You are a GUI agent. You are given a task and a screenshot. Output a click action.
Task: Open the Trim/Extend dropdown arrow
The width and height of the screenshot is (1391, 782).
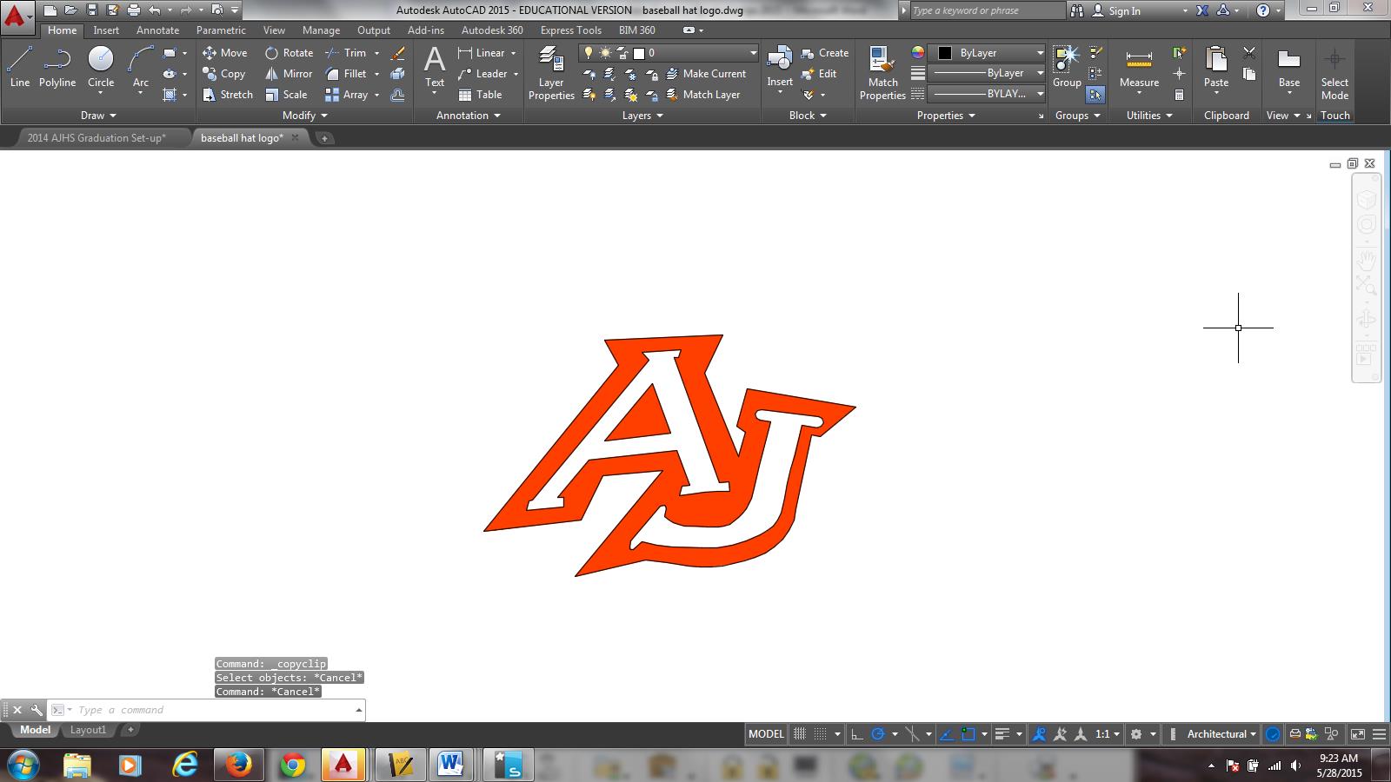pyautogui.click(x=376, y=53)
